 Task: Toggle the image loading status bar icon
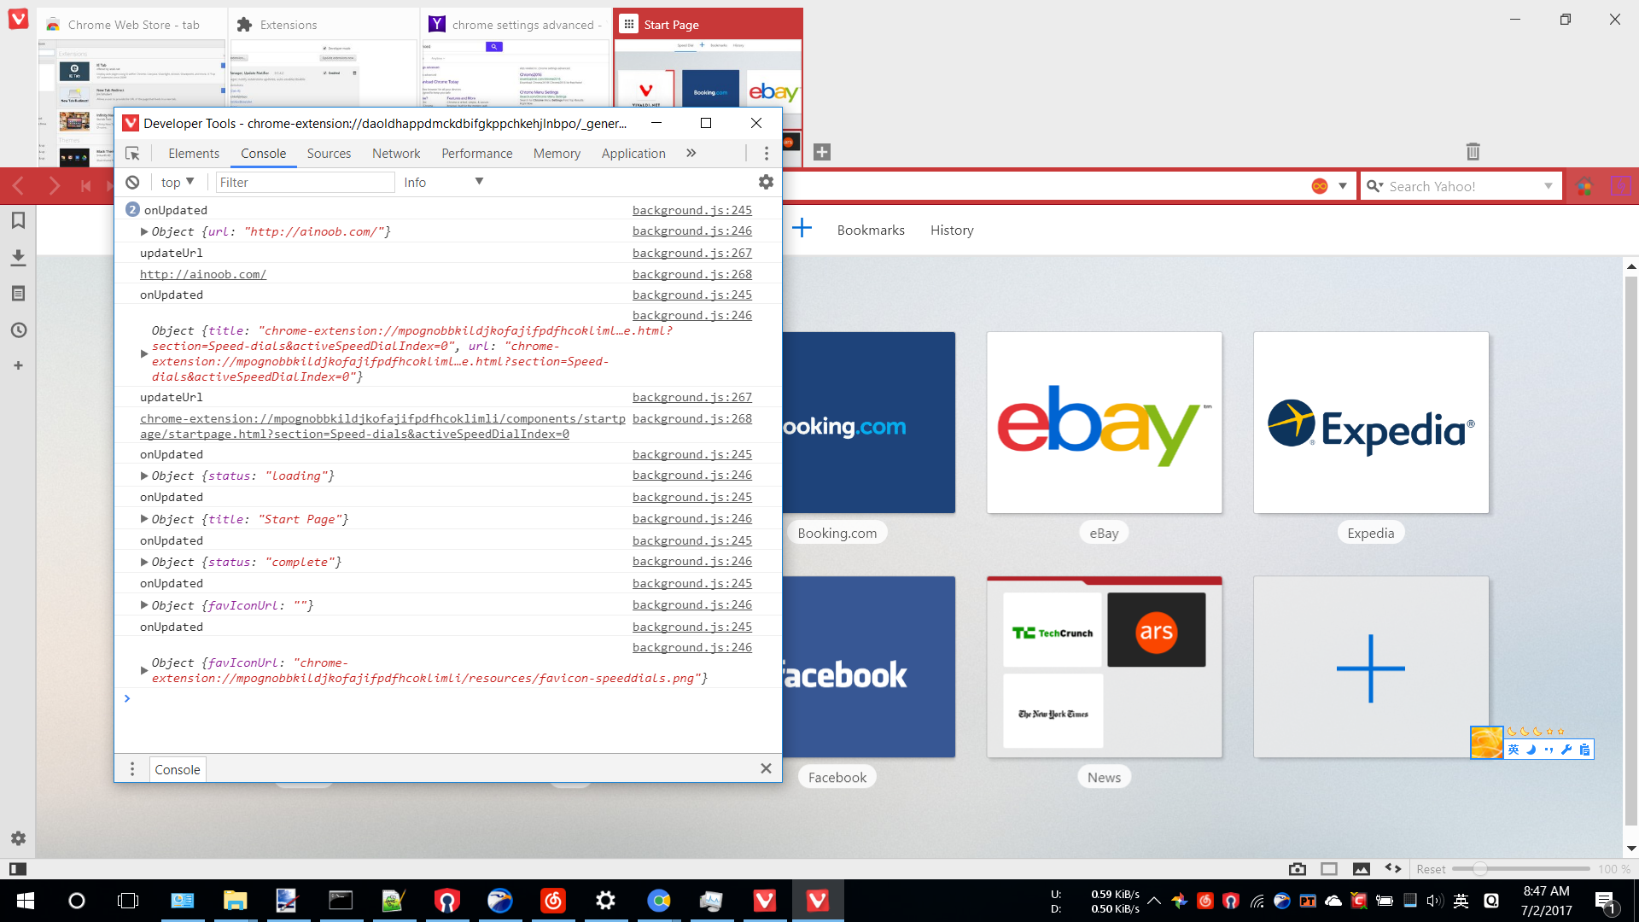click(1362, 869)
